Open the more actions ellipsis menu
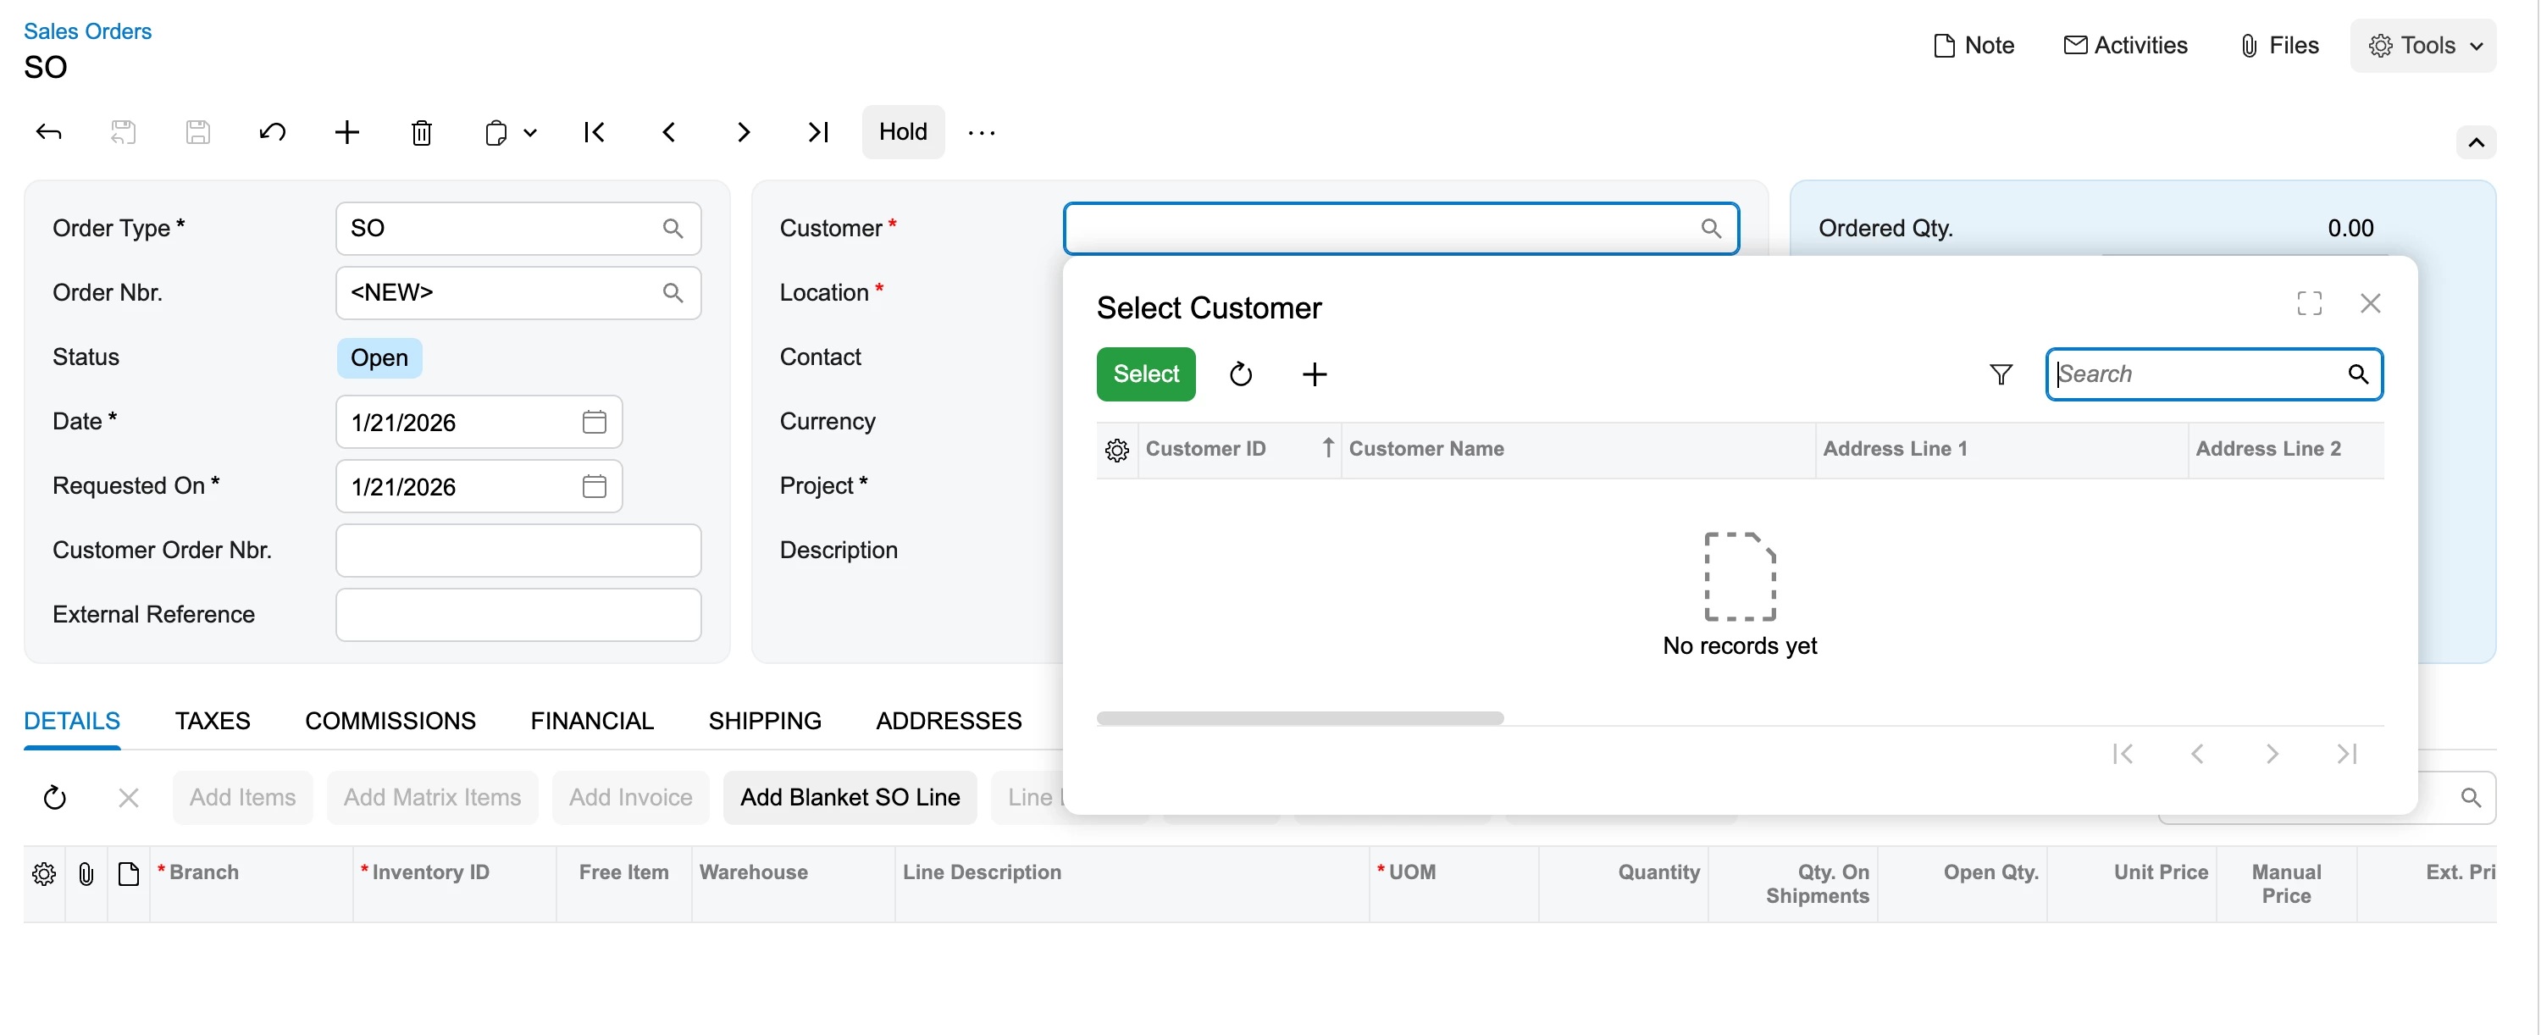Image resolution: width=2541 pixels, height=1035 pixels. point(982,132)
